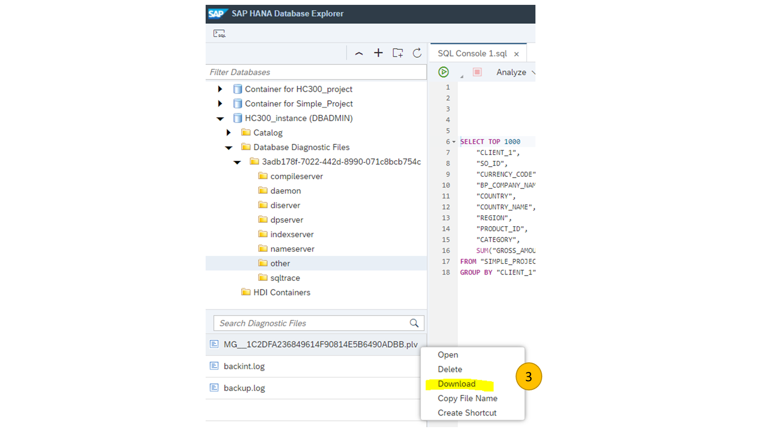Click the HC300_instance database cylinder icon

point(238,118)
